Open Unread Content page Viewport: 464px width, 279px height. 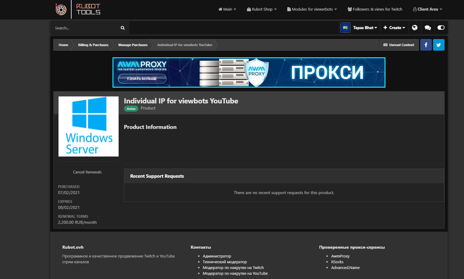(x=399, y=45)
